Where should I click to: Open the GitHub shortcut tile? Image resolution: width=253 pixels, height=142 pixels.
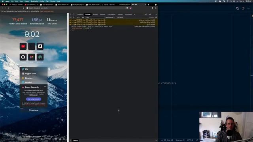point(23,57)
